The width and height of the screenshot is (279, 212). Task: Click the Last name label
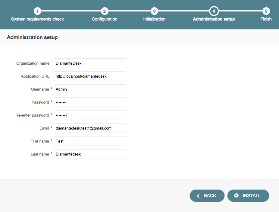click(40, 154)
